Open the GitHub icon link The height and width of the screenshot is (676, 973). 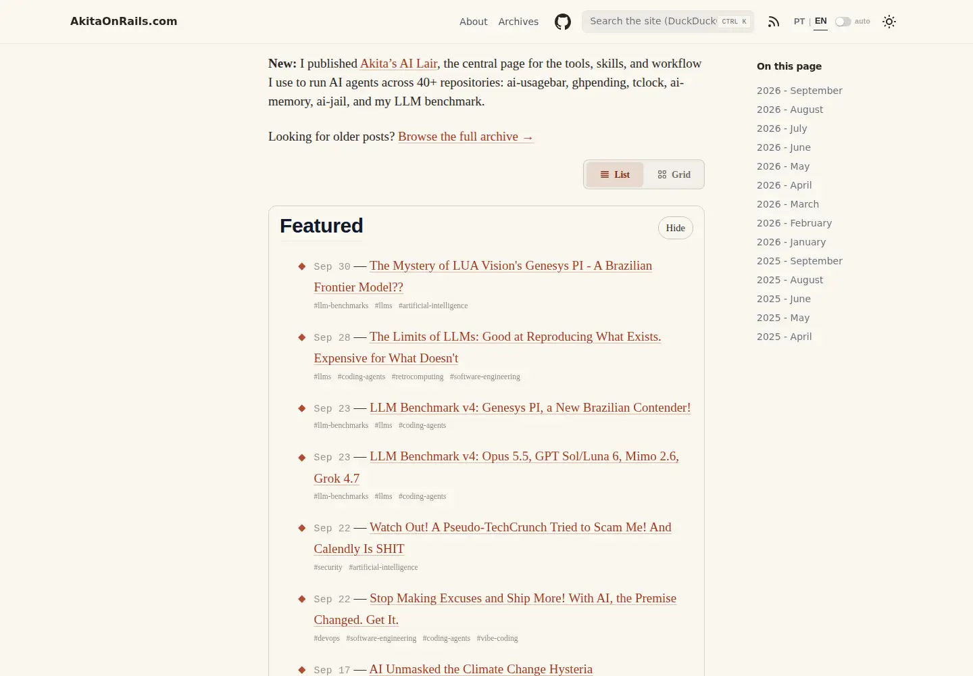tap(563, 22)
